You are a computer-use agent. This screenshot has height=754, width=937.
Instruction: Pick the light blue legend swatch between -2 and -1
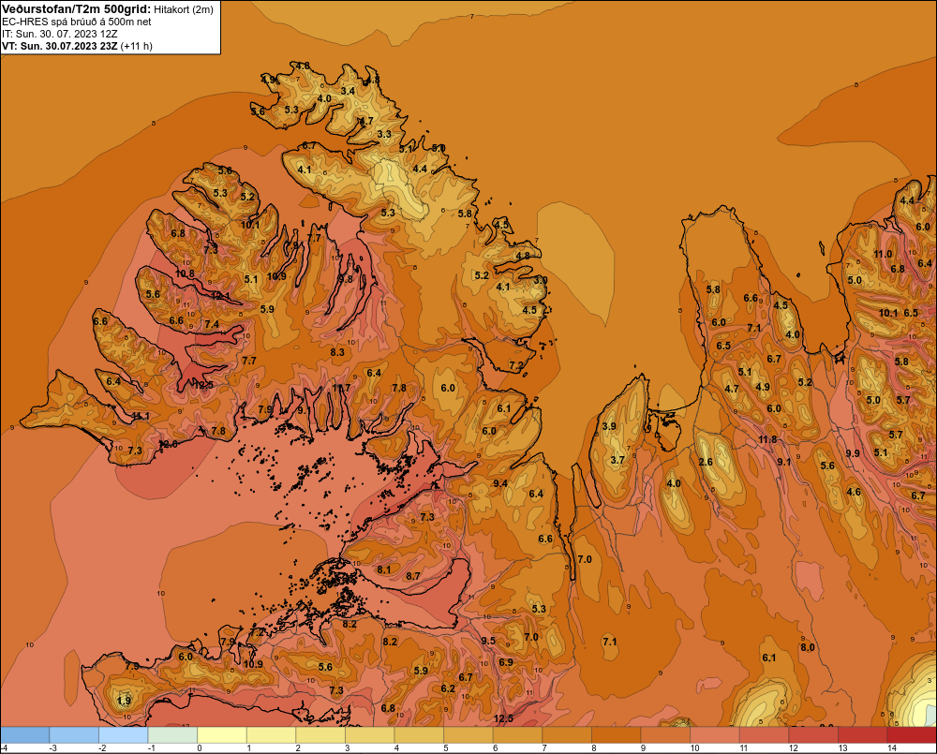123,735
